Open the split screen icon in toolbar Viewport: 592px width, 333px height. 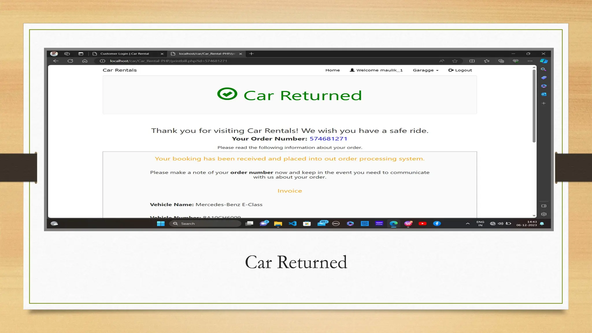[472, 61]
